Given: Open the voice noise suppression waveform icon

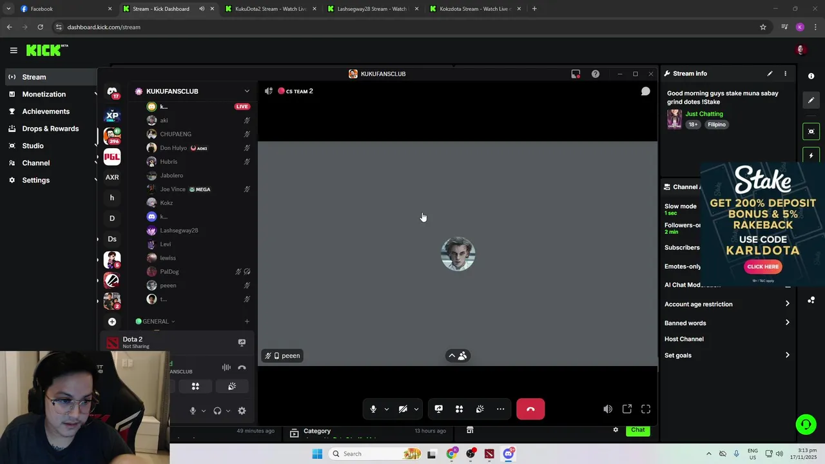Looking at the screenshot, I should [226, 367].
